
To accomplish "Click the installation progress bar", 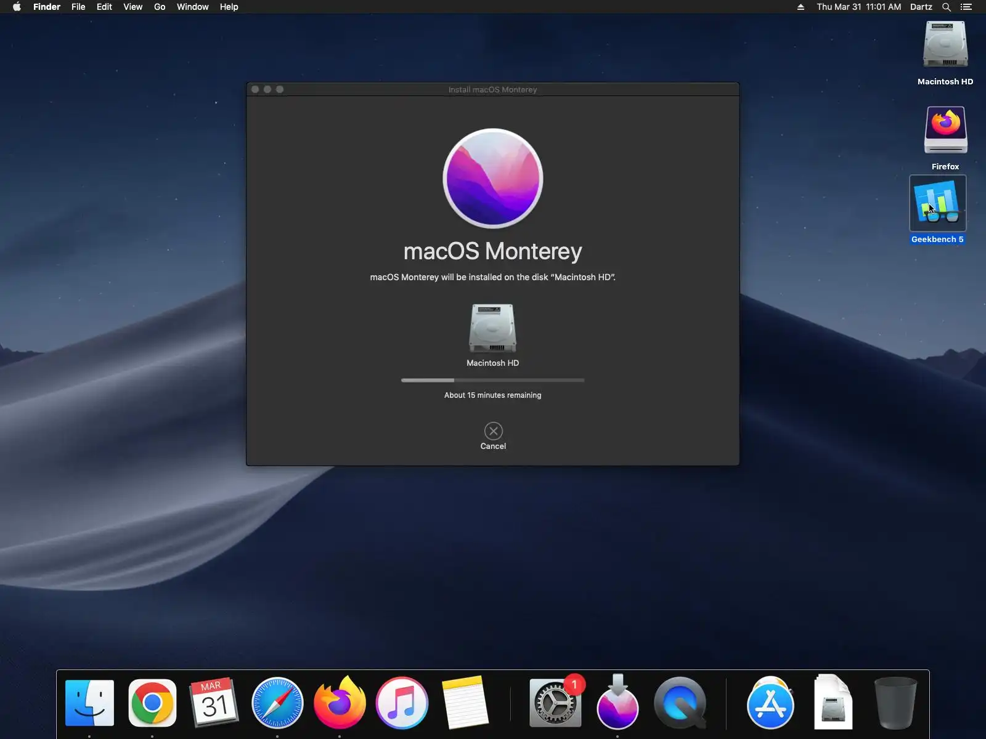I will [493, 380].
